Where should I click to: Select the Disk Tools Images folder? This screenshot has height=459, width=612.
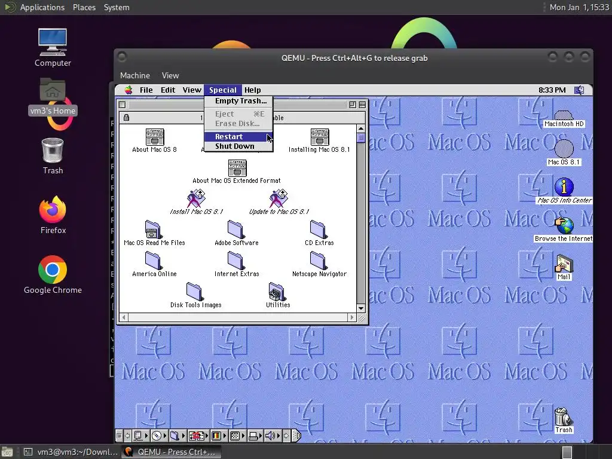pos(195,295)
